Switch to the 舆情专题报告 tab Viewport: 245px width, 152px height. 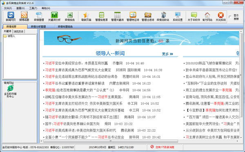coord(65,26)
